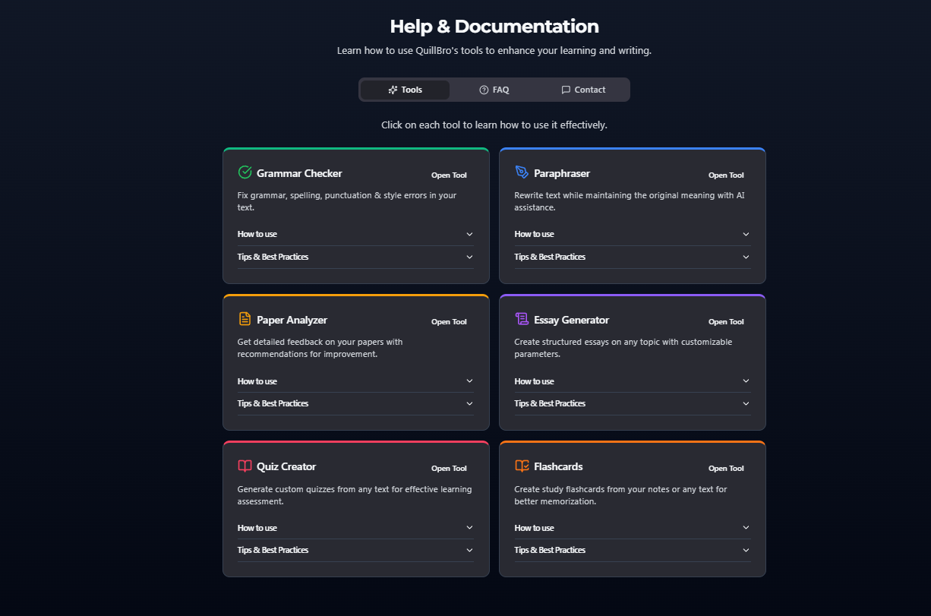This screenshot has height=616, width=931.
Task: Expand Paraphraser Tips & Best Practices
Action: coord(633,257)
